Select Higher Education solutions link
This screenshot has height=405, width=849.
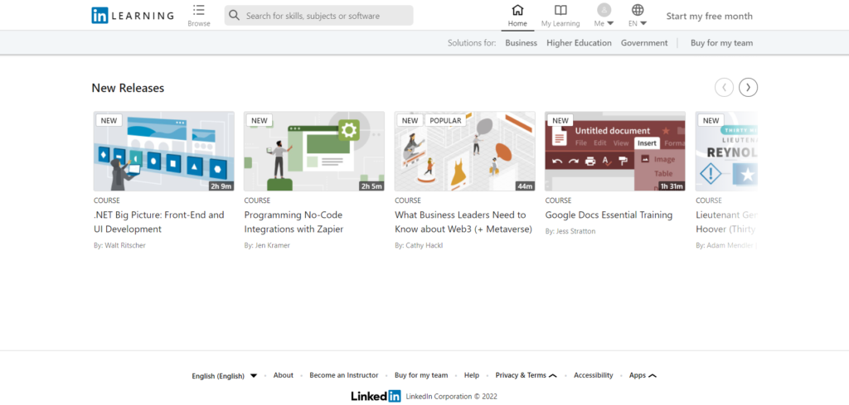point(579,43)
